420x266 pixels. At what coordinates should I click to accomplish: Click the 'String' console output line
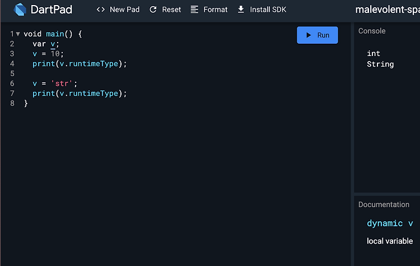380,64
